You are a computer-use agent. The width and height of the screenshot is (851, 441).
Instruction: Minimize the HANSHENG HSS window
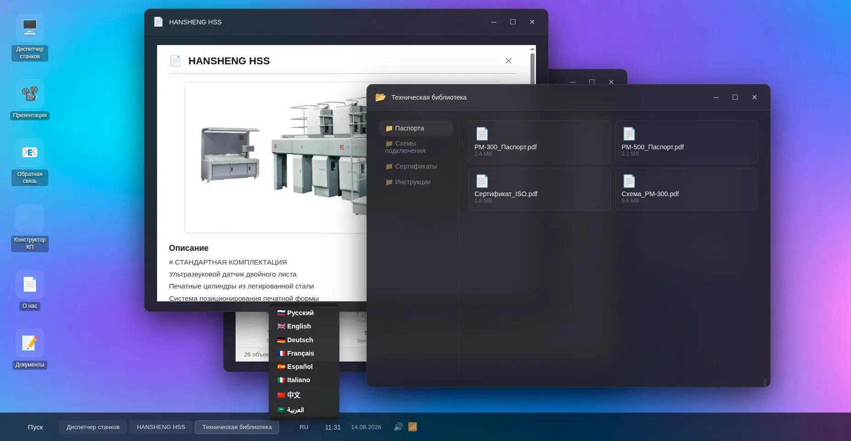click(494, 22)
